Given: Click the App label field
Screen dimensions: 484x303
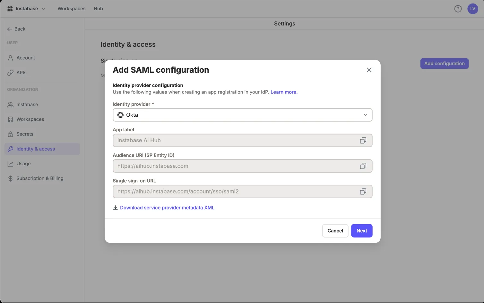Looking at the screenshot, I should click(243, 141).
